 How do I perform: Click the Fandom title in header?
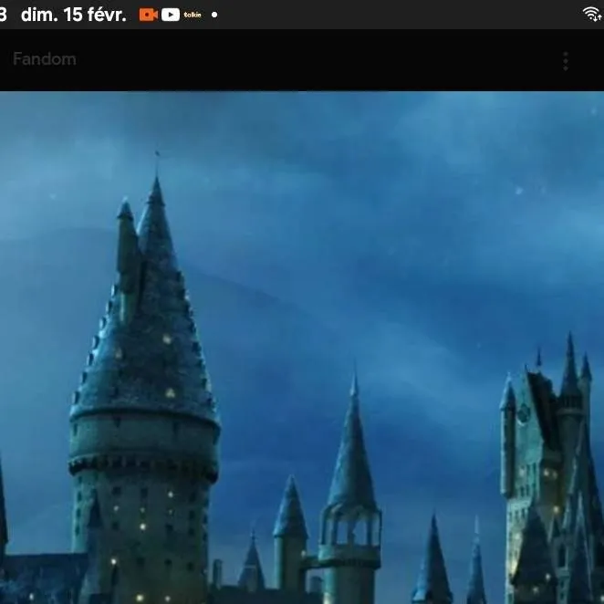(x=45, y=59)
